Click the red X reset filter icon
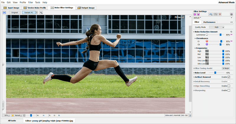 click(220, 14)
